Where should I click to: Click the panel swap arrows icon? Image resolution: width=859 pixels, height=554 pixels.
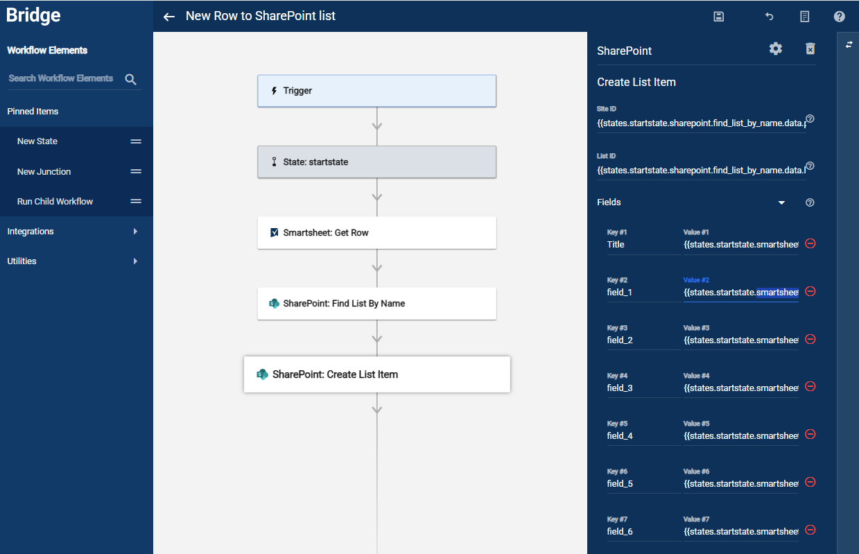pyautogui.click(x=849, y=45)
